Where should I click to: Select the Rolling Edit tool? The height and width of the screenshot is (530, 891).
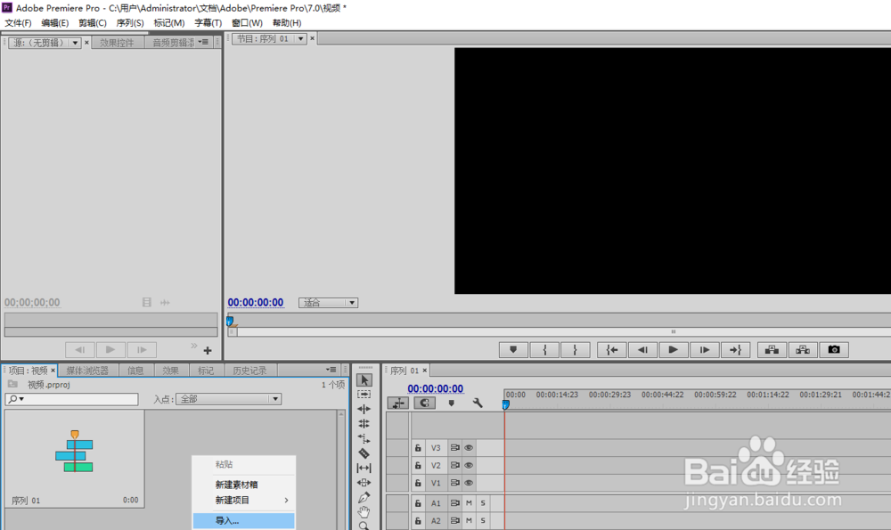[x=364, y=424]
